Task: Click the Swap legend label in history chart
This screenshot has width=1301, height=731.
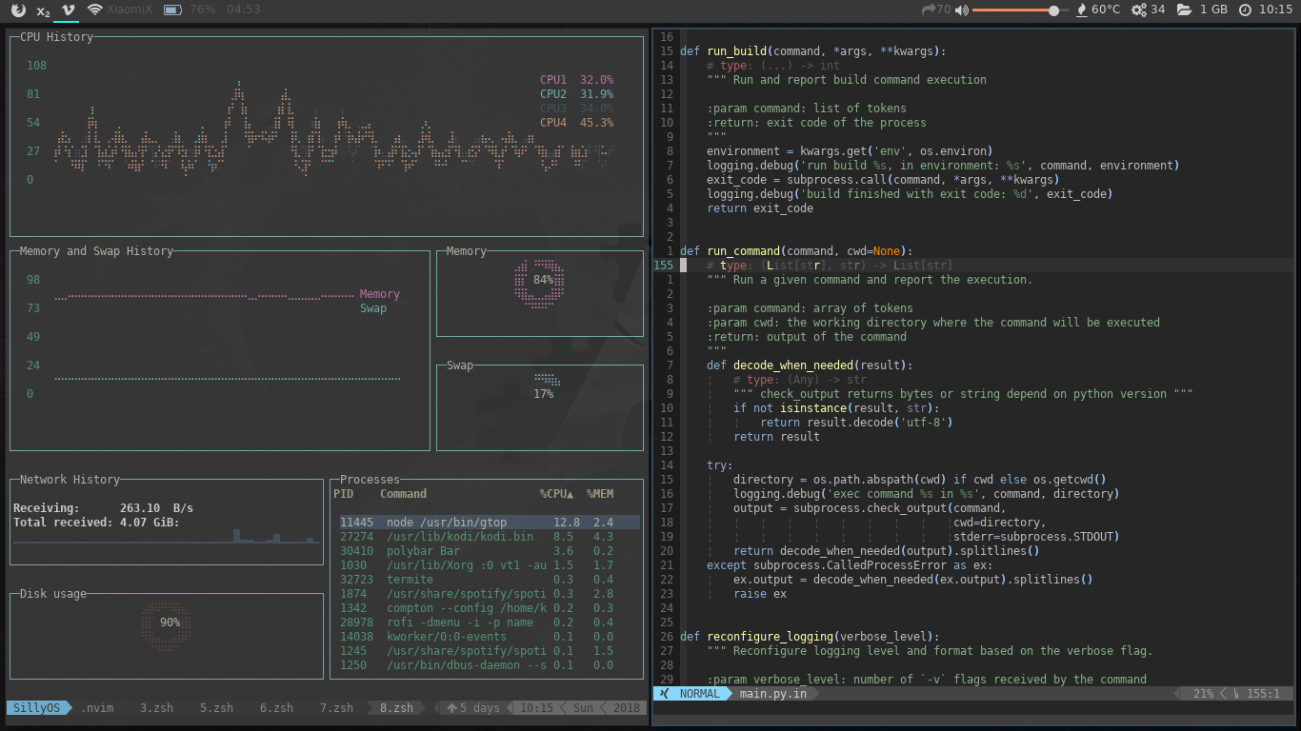Action: coord(373,308)
